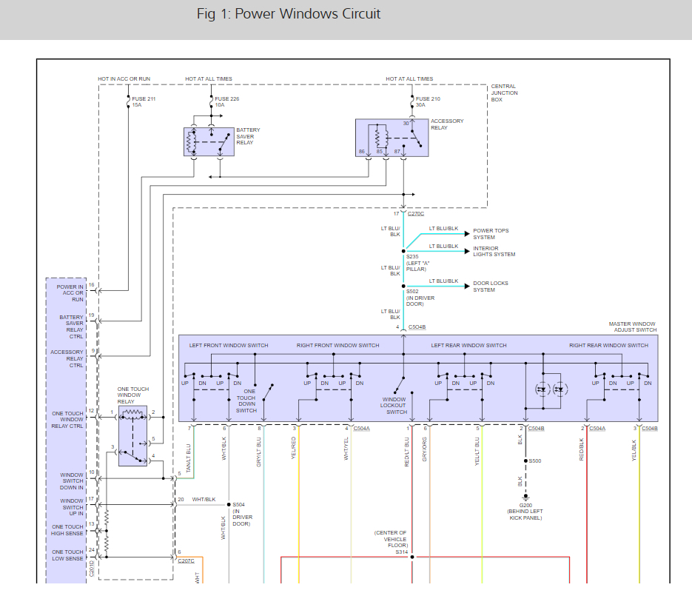Select the Fuse 226 10A symbol

coord(210,101)
